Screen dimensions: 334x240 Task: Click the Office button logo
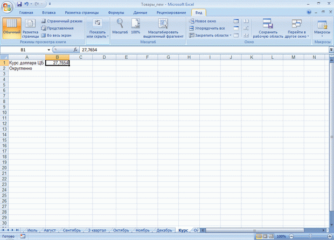pyautogui.click(x=7, y=7)
